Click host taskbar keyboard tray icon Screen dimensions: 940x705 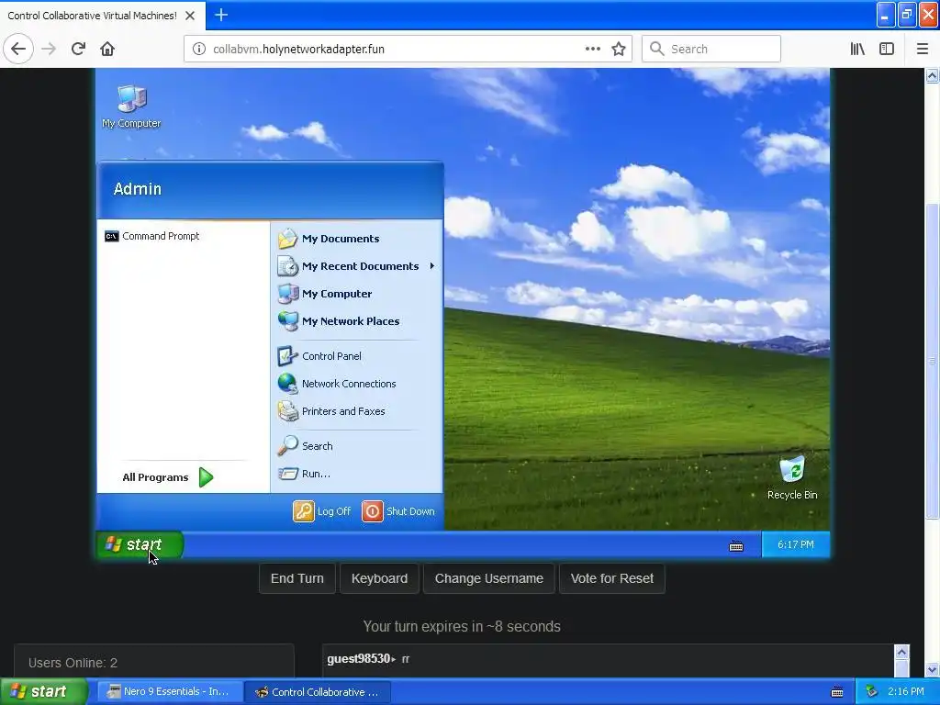pyautogui.click(x=837, y=692)
